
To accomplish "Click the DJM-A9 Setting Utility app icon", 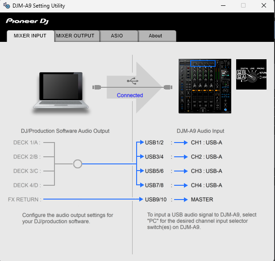I will pyautogui.click(x=7, y=6).
